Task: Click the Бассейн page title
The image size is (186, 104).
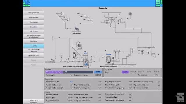Action: 103,8
